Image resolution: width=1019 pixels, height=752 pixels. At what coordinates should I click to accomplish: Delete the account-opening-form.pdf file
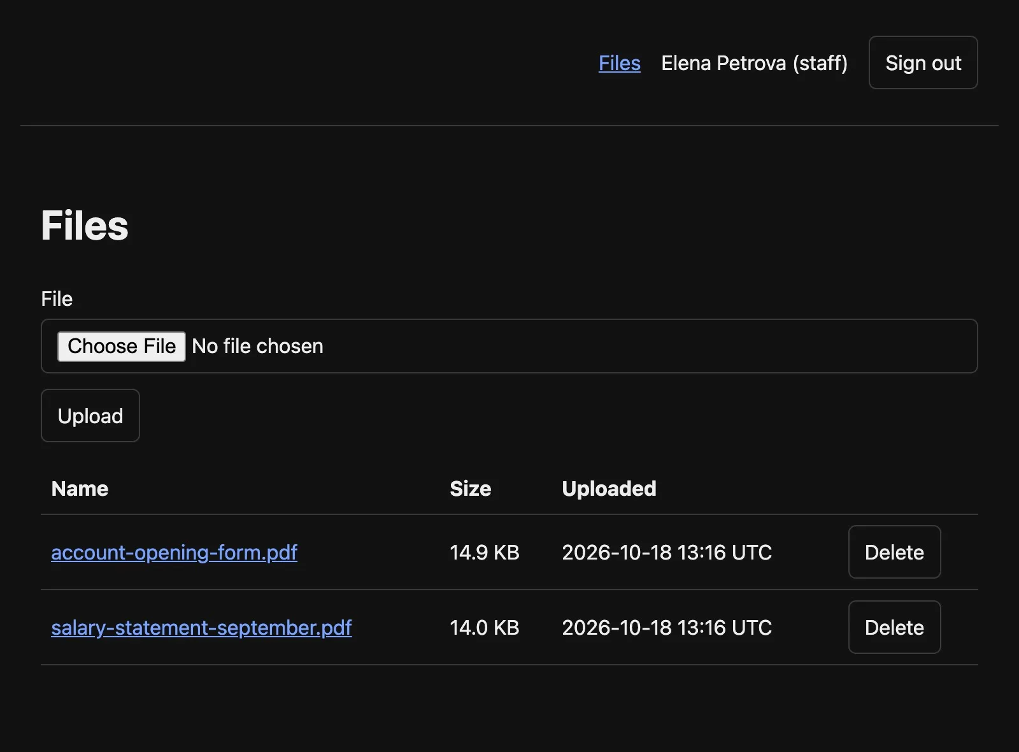pos(894,552)
